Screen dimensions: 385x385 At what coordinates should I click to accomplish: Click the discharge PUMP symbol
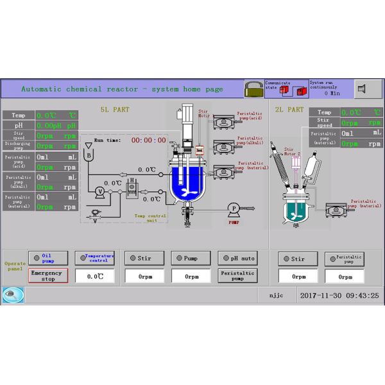tap(234, 208)
